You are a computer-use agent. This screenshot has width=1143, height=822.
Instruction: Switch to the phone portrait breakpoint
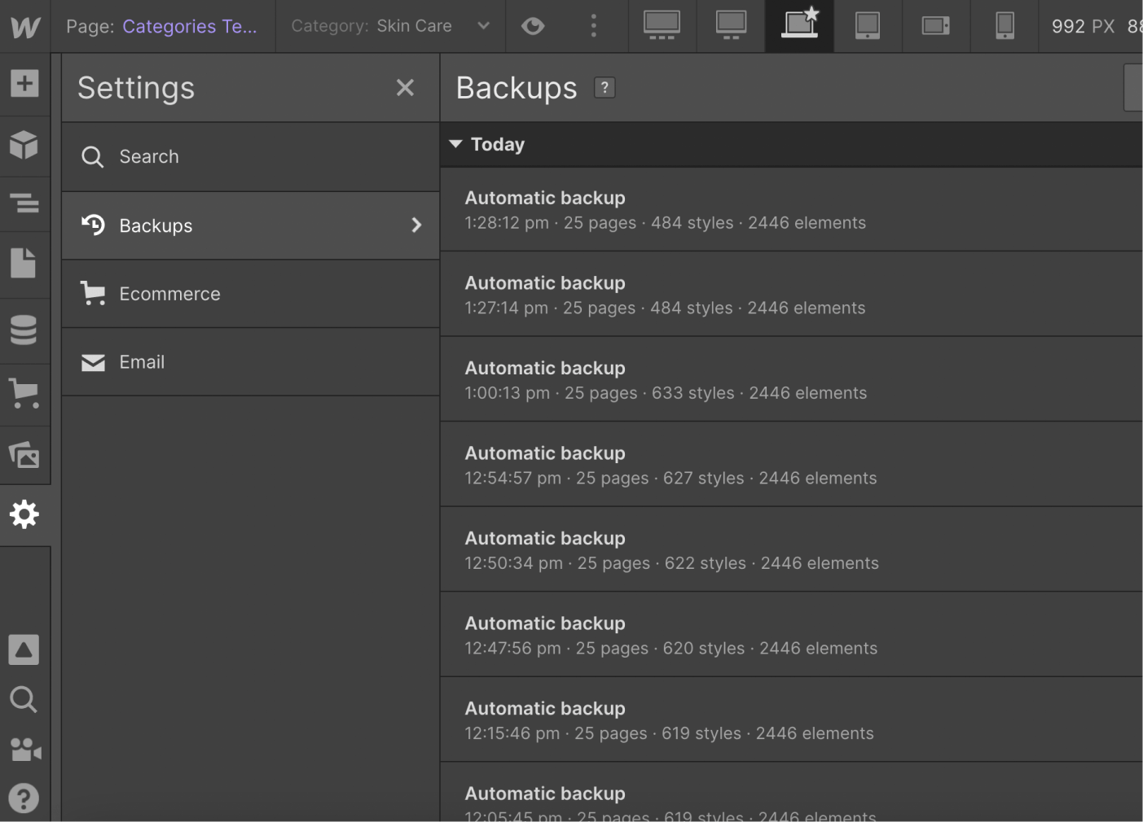1005,25
